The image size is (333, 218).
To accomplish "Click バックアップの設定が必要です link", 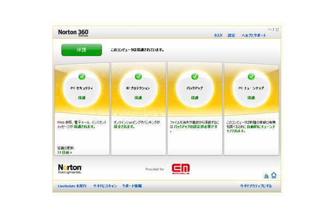I will (x=195, y=126).
